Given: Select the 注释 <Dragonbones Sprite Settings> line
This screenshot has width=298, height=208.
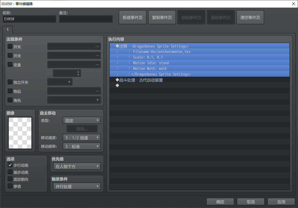Looking at the screenshot, I should click(200, 46).
